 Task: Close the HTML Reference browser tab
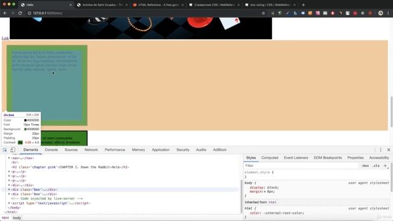click(x=182, y=5)
